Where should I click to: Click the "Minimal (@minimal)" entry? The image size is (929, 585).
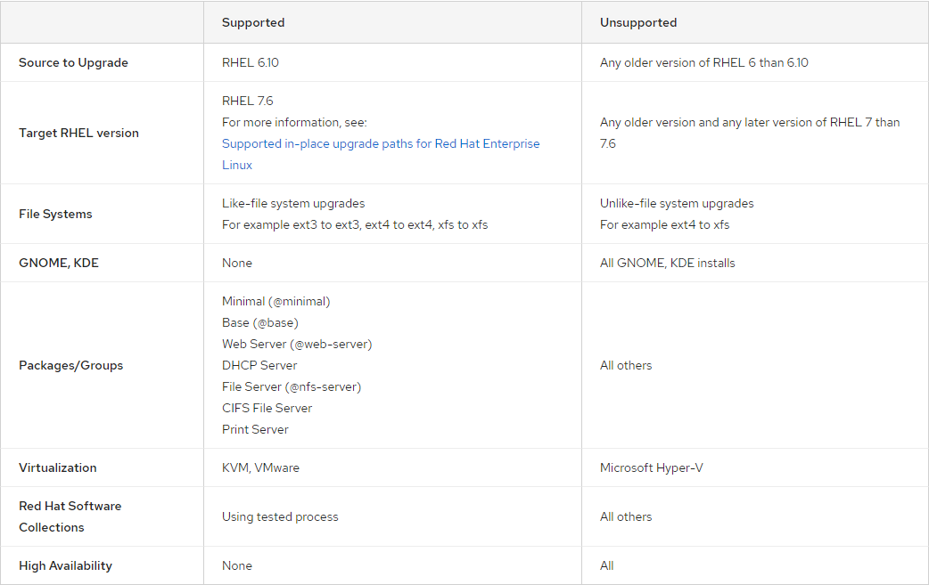click(276, 302)
